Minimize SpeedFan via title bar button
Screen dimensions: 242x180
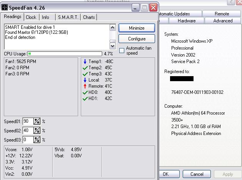[135, 7]
